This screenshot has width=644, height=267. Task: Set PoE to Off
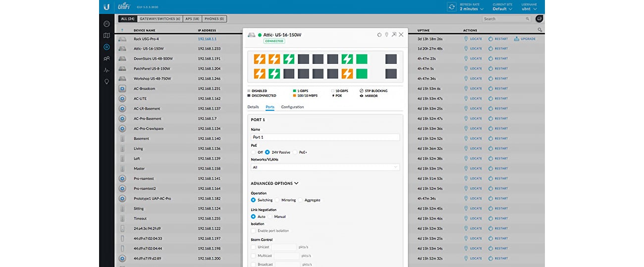(x=253, y=152)
